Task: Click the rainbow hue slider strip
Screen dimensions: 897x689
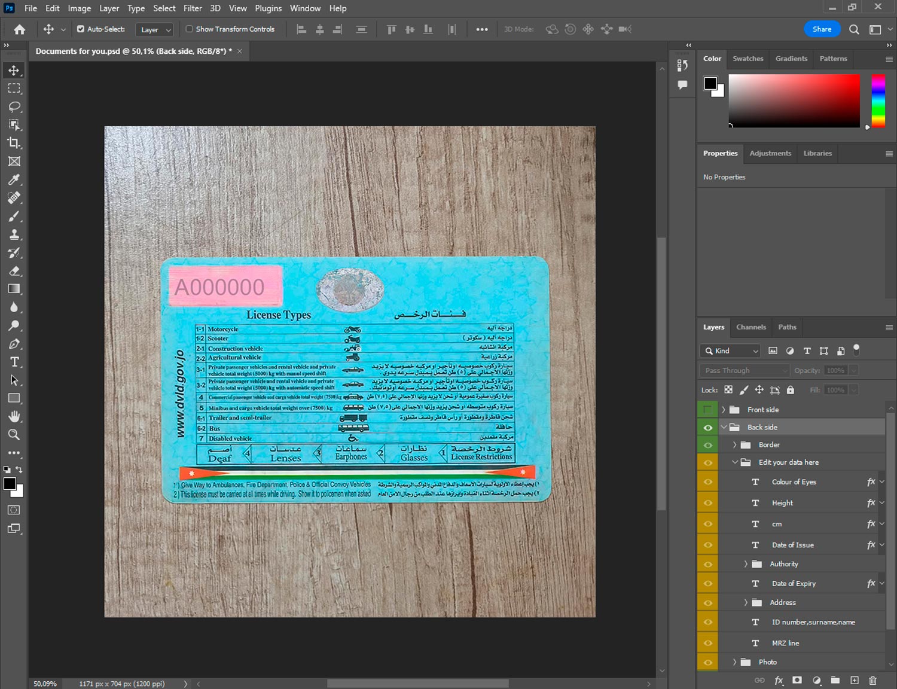Action: tap(877, 100)
